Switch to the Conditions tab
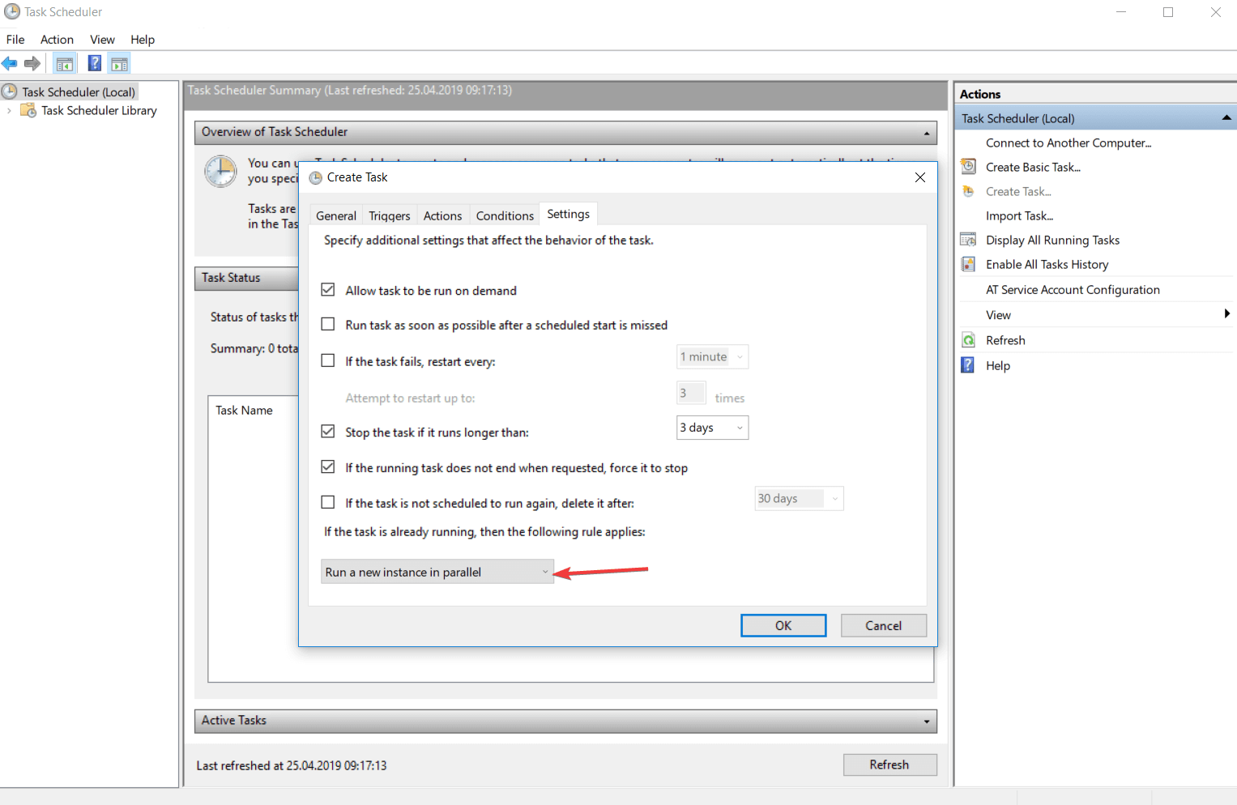This screenshot has height=805, width=1237. [x=505, y=215]
